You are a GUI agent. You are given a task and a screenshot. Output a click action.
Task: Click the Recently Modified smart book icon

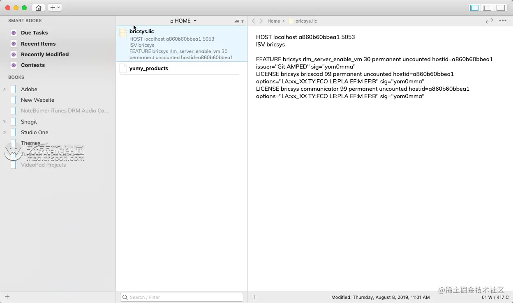(x=14, y=55)
